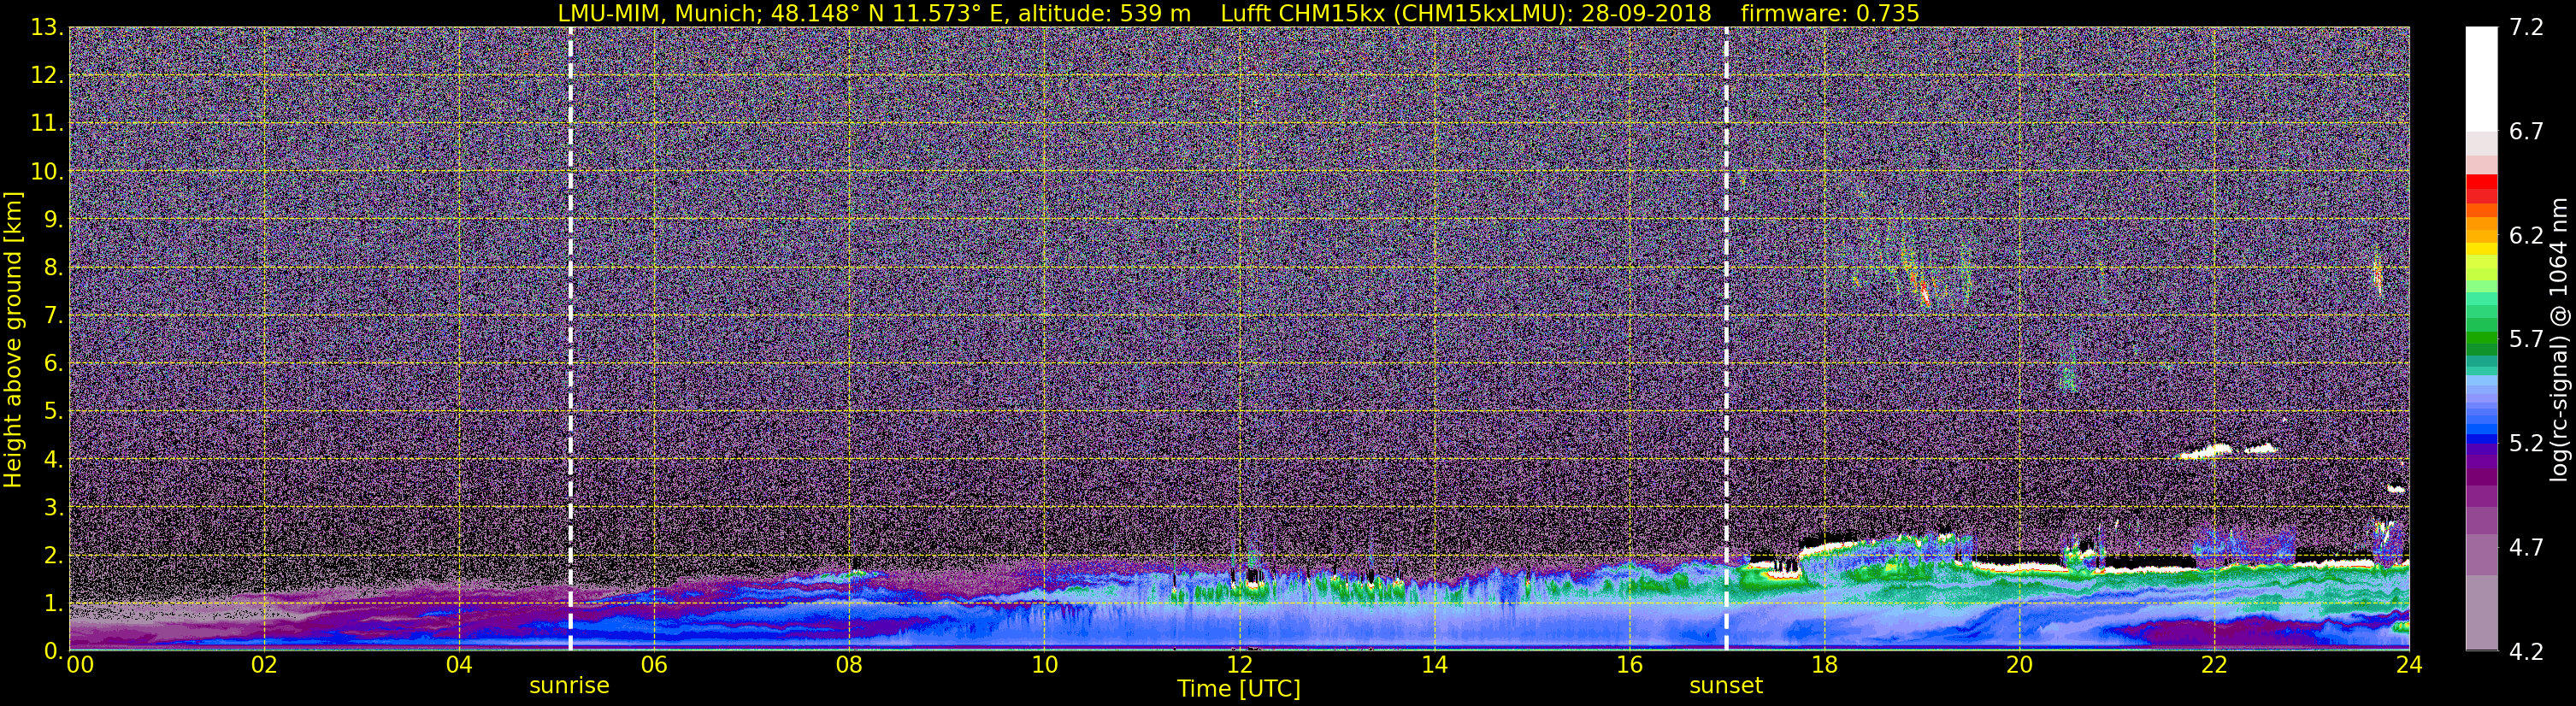
Task: Click the height axis tick label 9
Action: click(x=53, y=220)
